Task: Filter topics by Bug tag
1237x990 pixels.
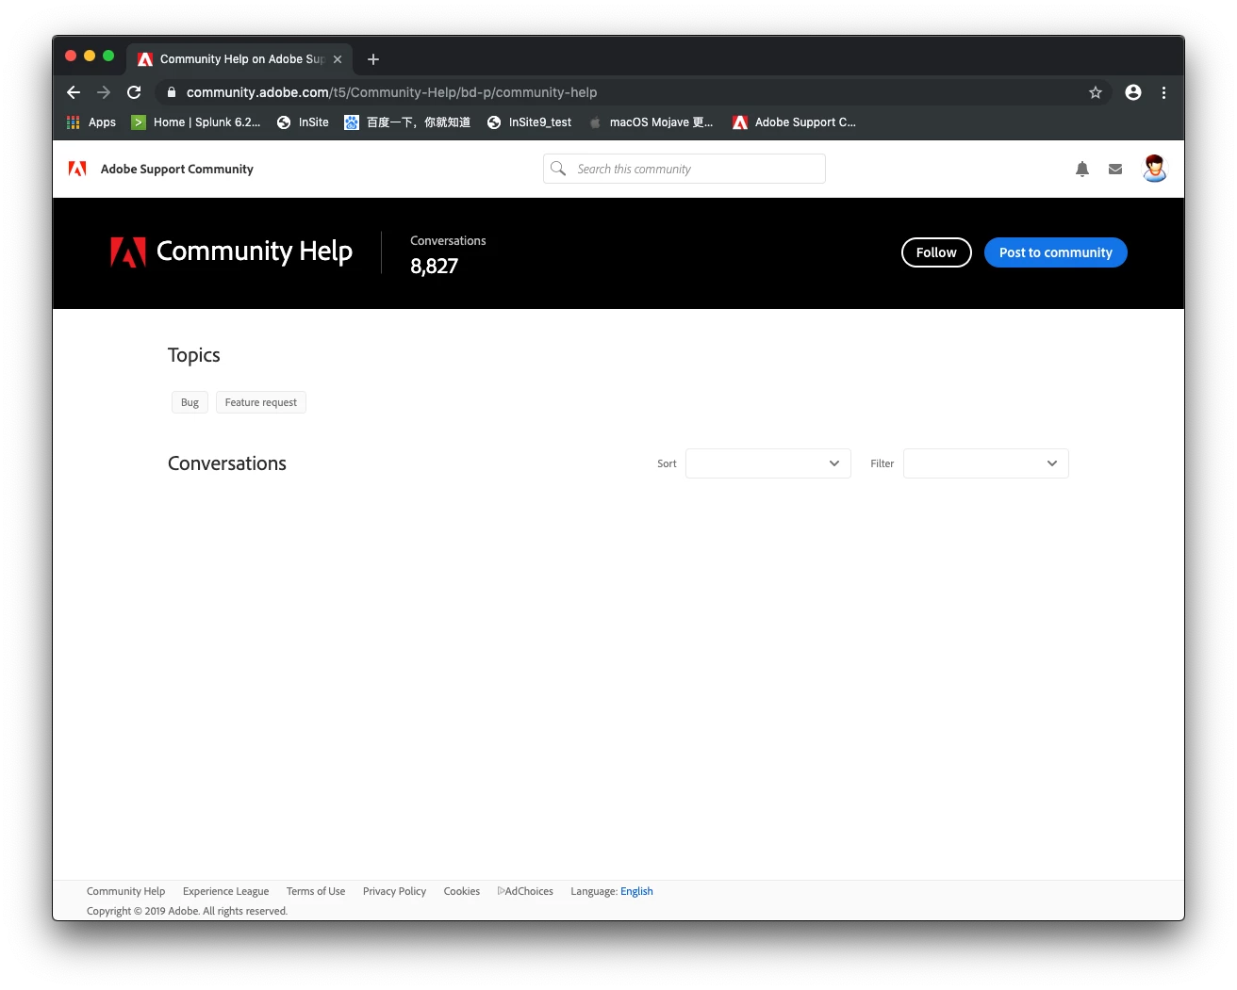Action: 190,402
